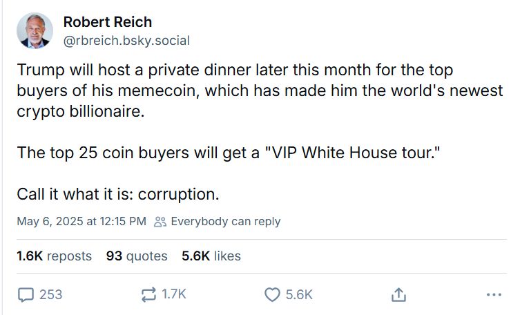The image size is (511, 315).
Task: Click the people icon beside reply settings
Action: point(160,222)
